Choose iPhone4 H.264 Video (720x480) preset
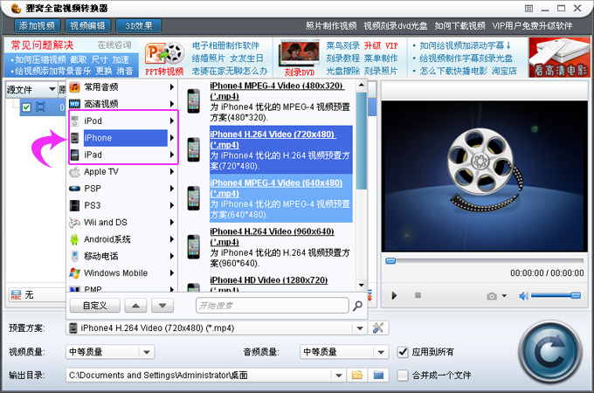 (x=280, y=150)
